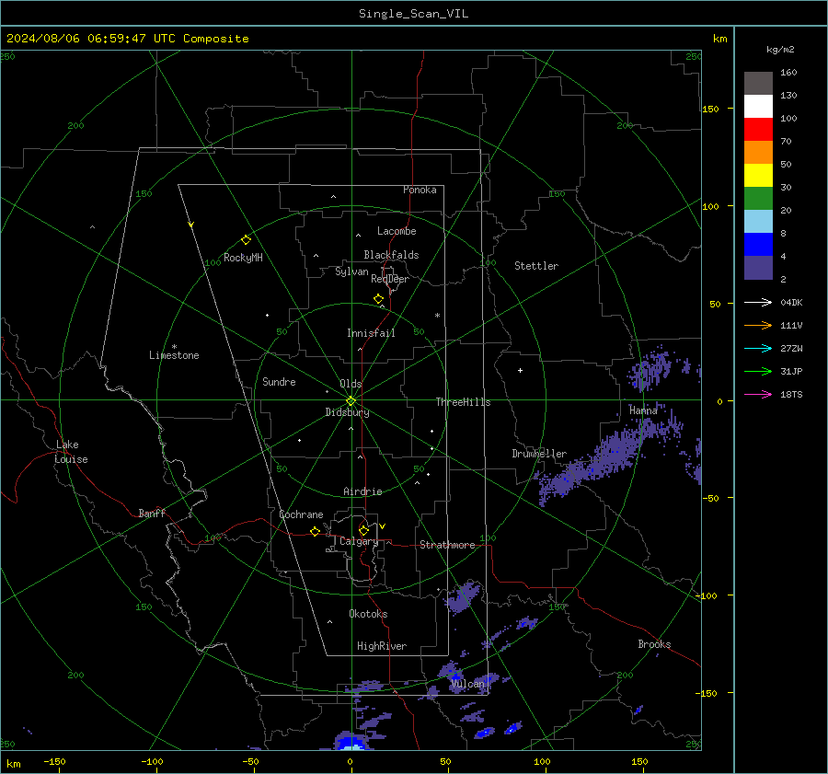Viewport: 828px width, 774px height.
Task: Click the Lake Louise label
Action: pyautogui.click(x=71, y=452)
